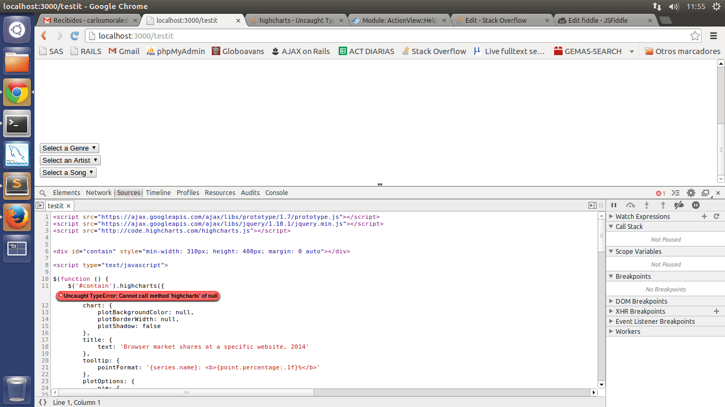Open the Gmail bookmark

(x=124, y=51)
